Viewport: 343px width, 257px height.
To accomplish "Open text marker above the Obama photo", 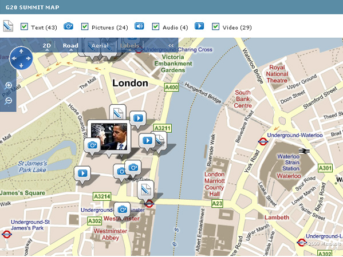I will tap(118, 112).
